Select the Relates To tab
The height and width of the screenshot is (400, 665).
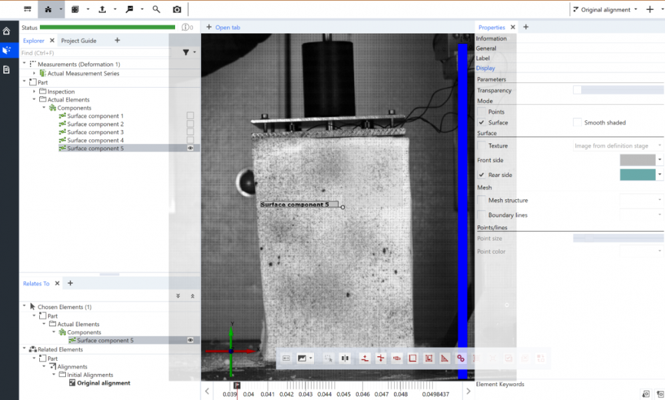[x=36, y=283]
